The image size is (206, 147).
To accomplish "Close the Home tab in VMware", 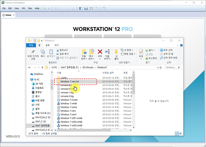I will [x=14, y=15].
